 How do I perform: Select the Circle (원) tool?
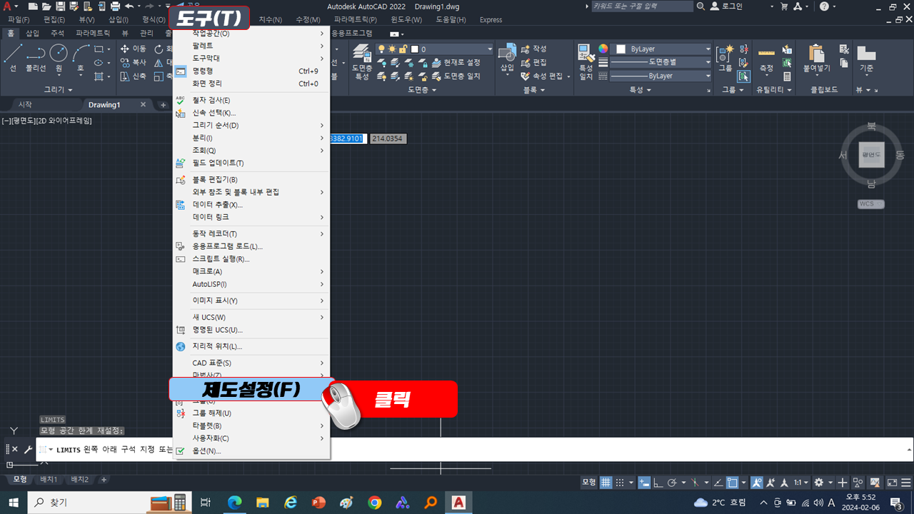click(x=59, y=57)
